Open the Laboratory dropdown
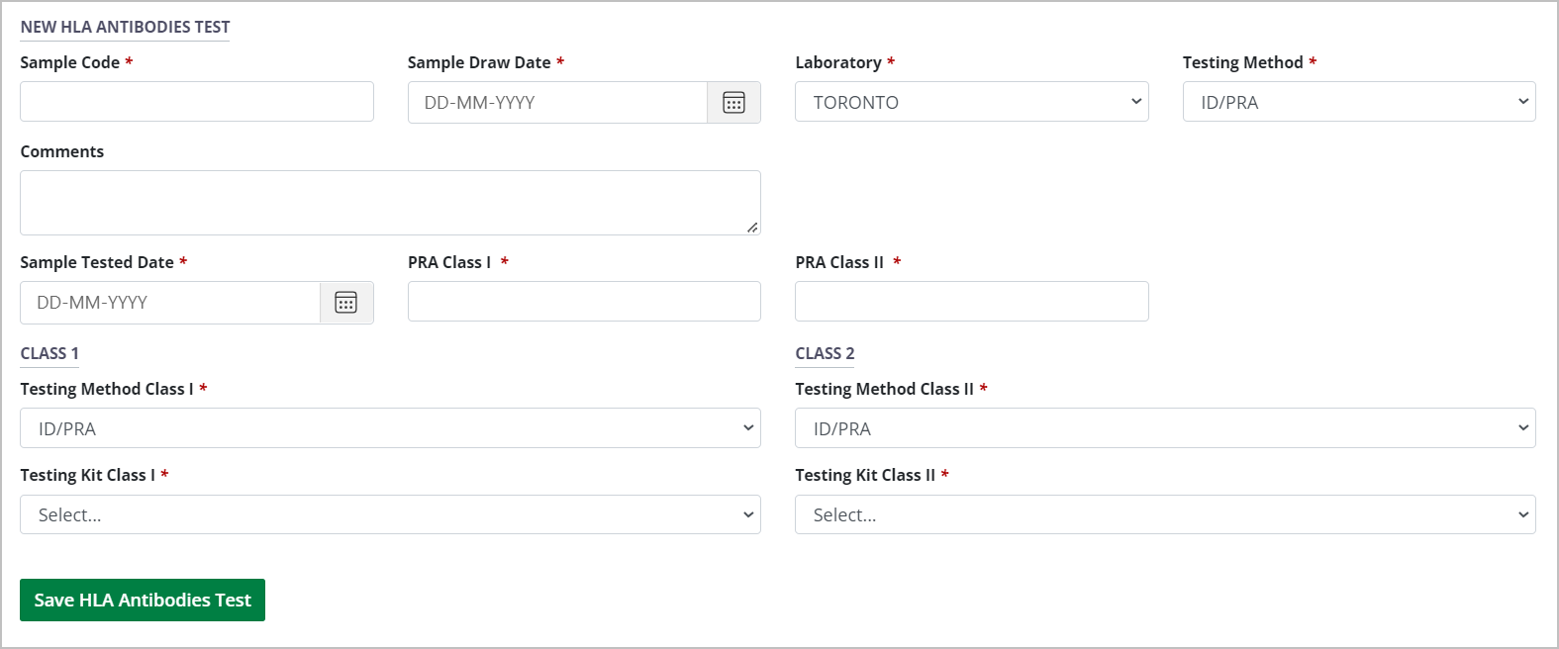Viewport: 1559px width, 649px height. [970, 102]
